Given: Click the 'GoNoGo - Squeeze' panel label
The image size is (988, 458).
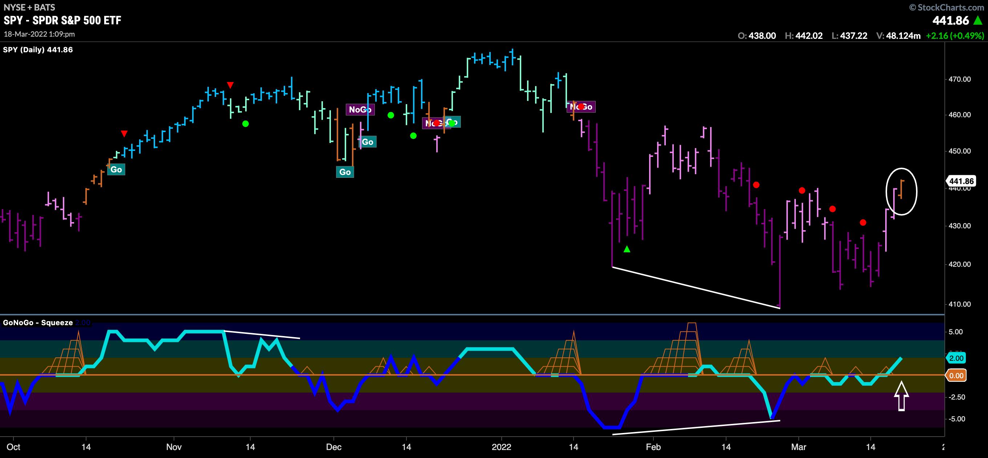Looking at the screenshot, I should (38, 323).
